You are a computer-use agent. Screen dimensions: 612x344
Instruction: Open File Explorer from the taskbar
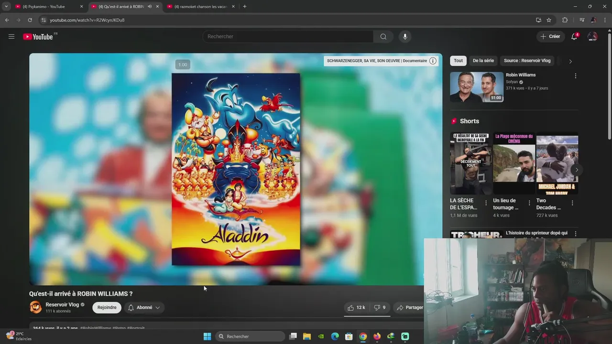(x=307, y=336)
